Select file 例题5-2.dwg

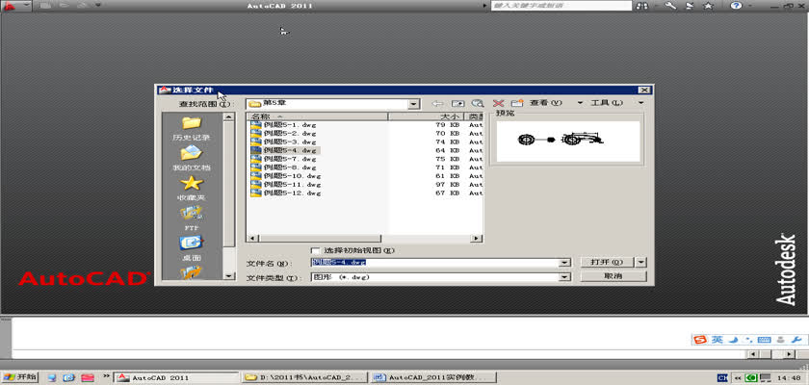click(x=283, y=133)
